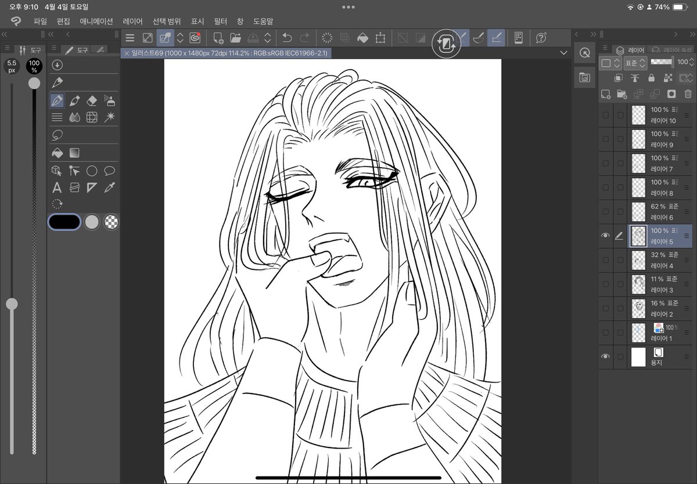Open the 편집 menu
This screenshot has width=697, height=484.
tap(63, 21)
